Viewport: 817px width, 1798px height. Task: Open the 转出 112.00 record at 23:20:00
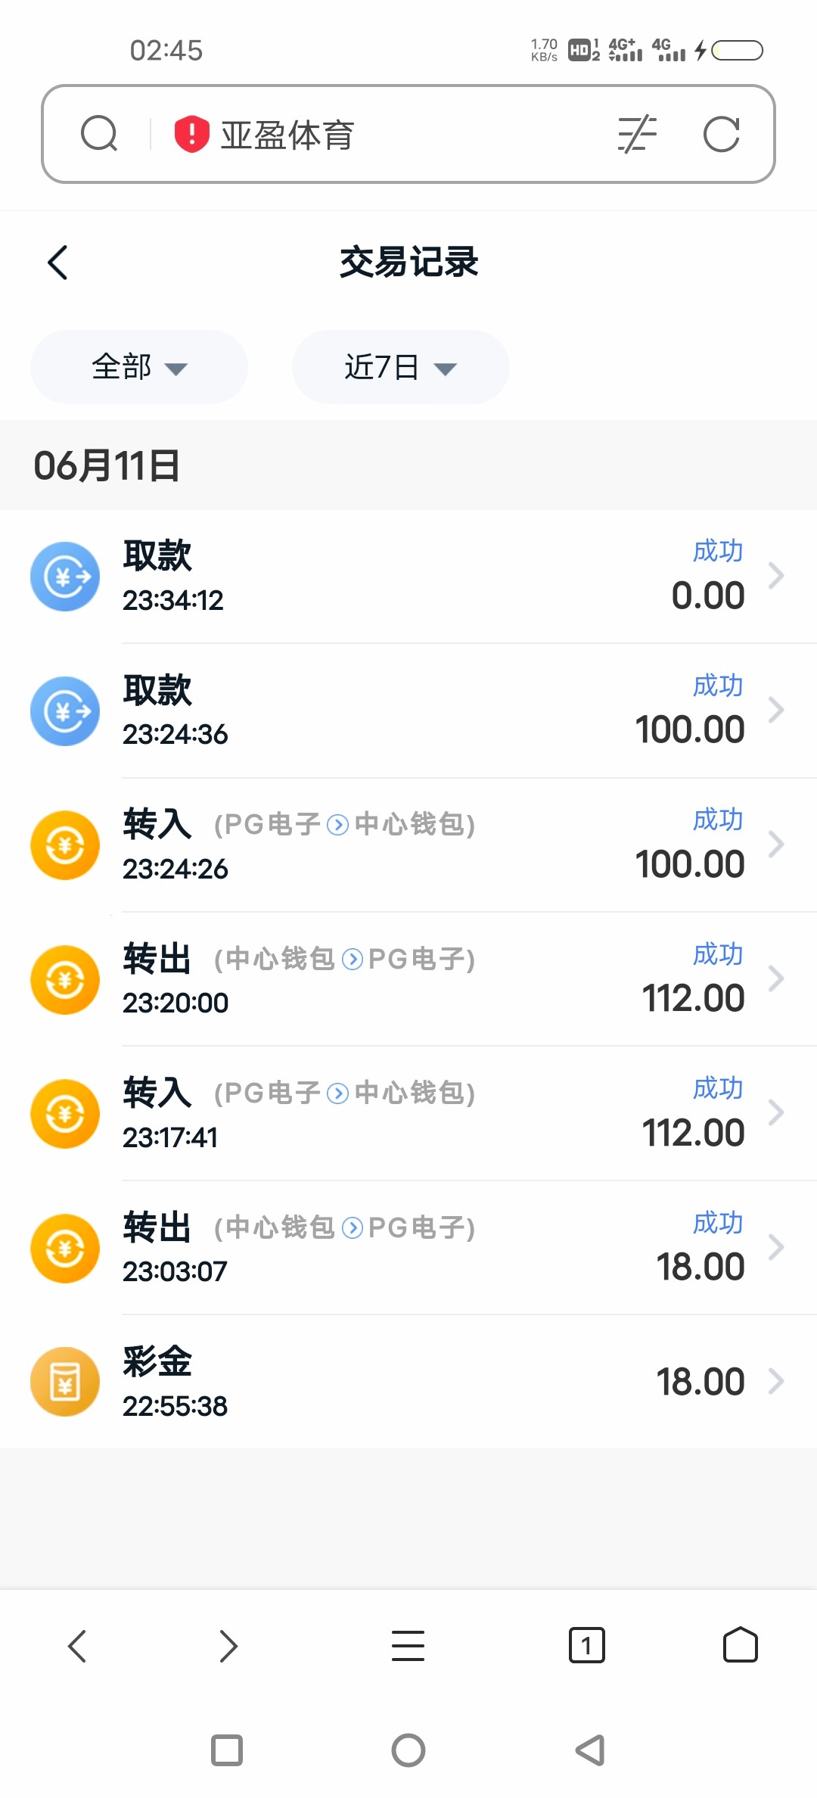coord(408,979)
